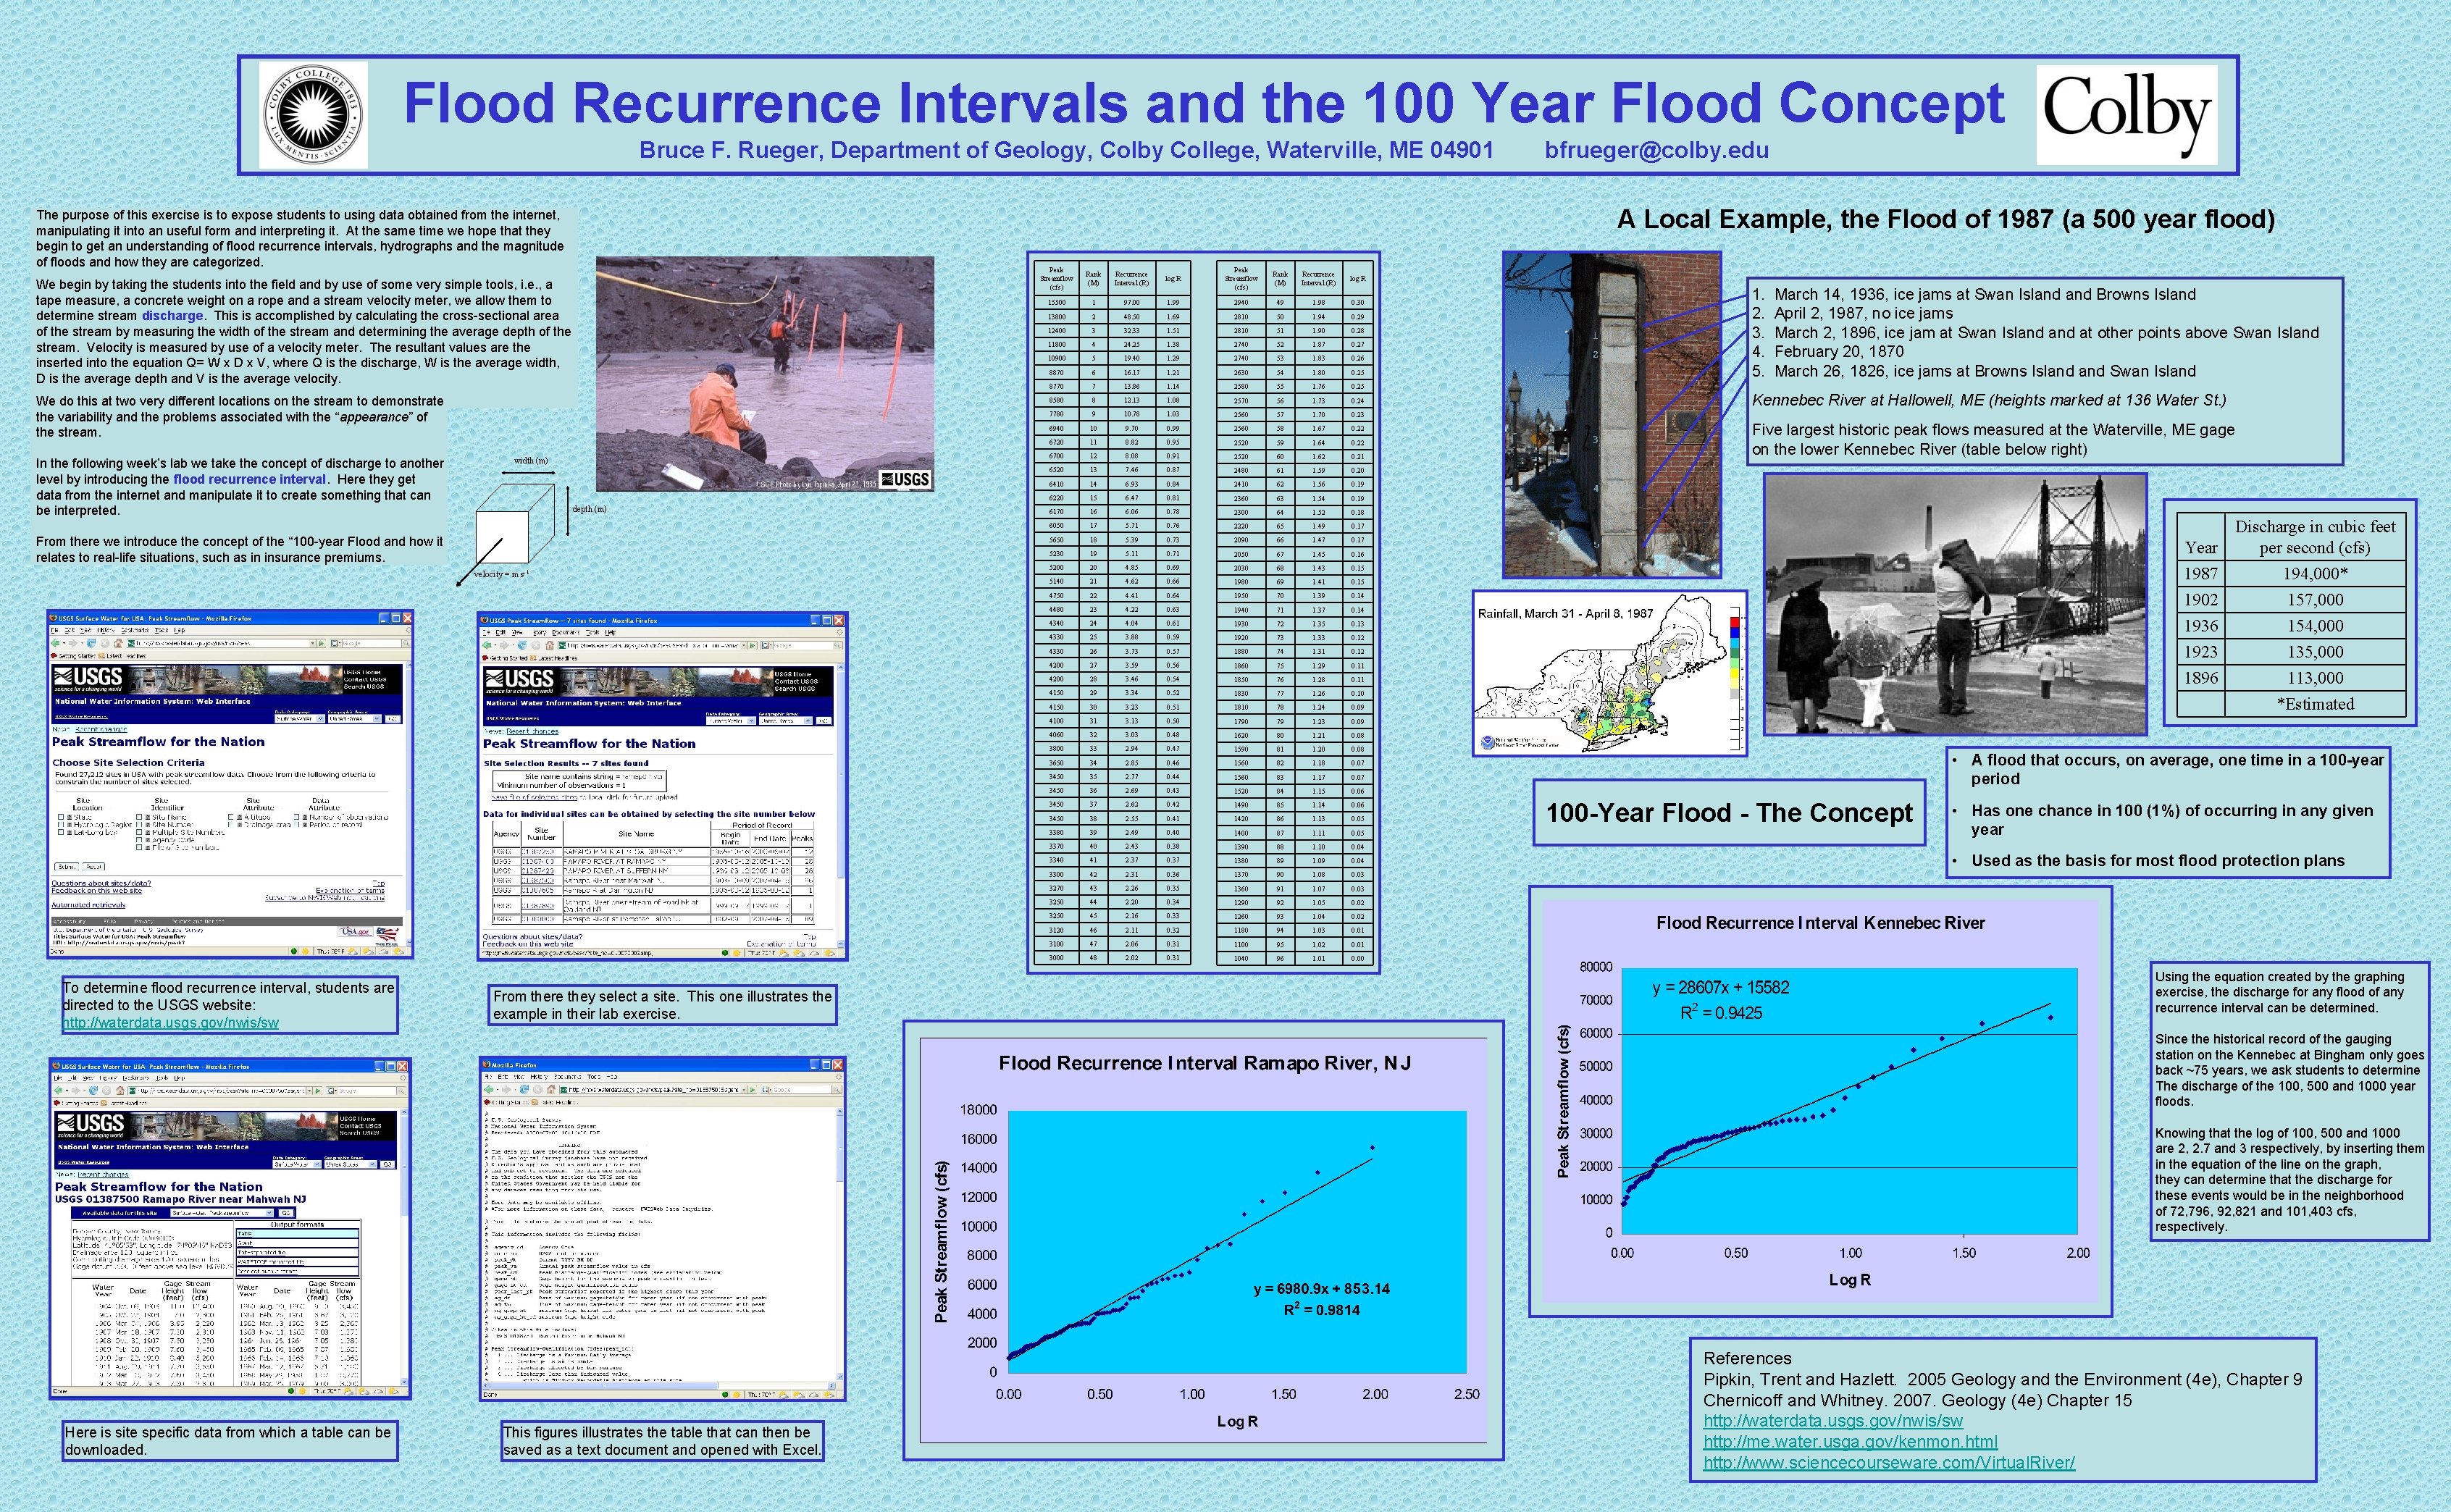
Task: Click the me.water.usgs.gov/kenmon.html reference link
Action: click(1850, 1441)
